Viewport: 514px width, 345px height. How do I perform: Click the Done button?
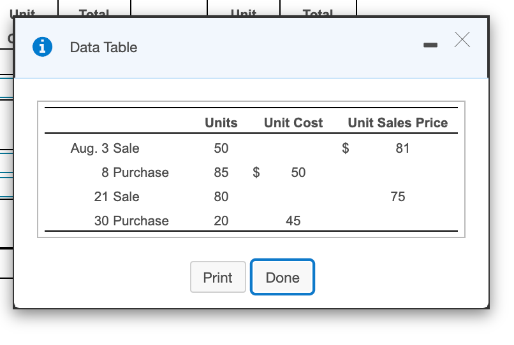(x=283, y=277)
